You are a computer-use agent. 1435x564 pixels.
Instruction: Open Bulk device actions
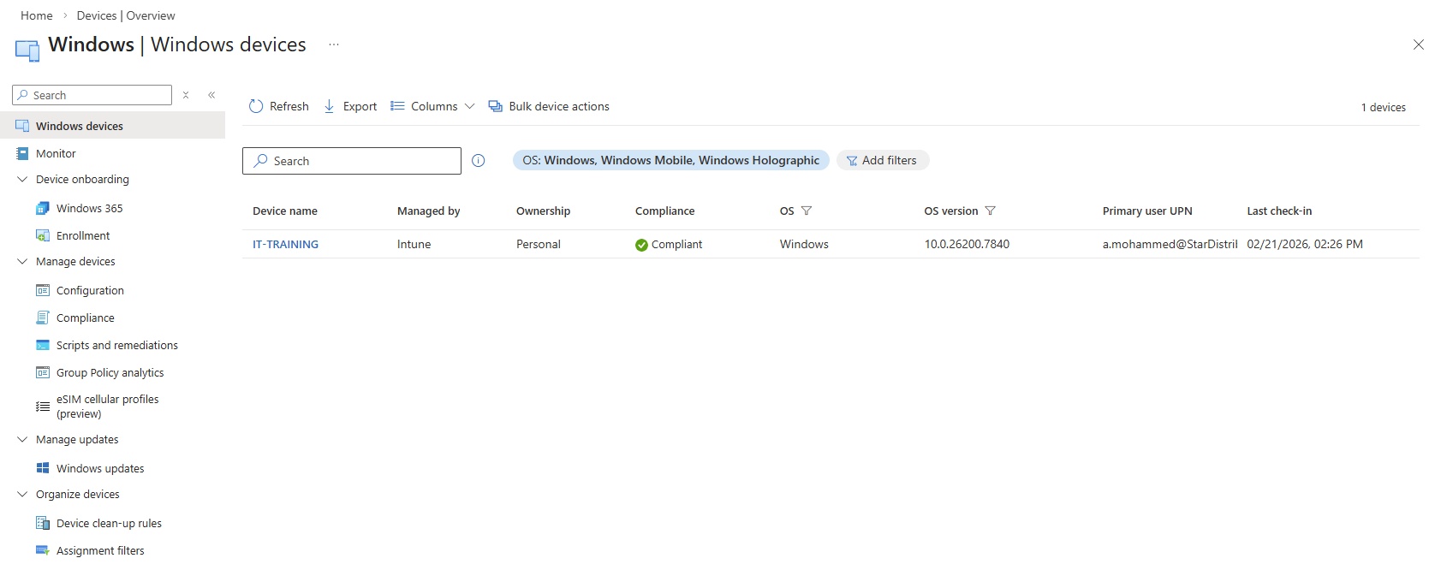(549, 106)
